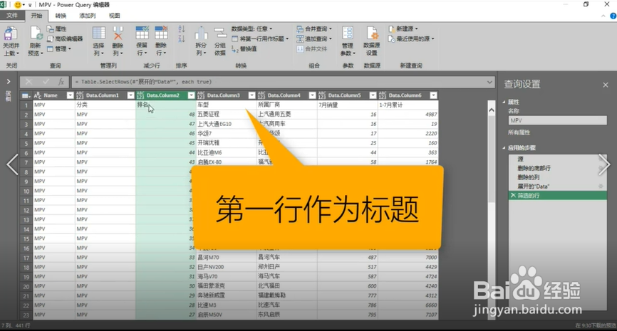Click Use First Row as Headers (将第一行用作标题)
The height and width of the screenshot is (331, 617).
click(260, 38)
